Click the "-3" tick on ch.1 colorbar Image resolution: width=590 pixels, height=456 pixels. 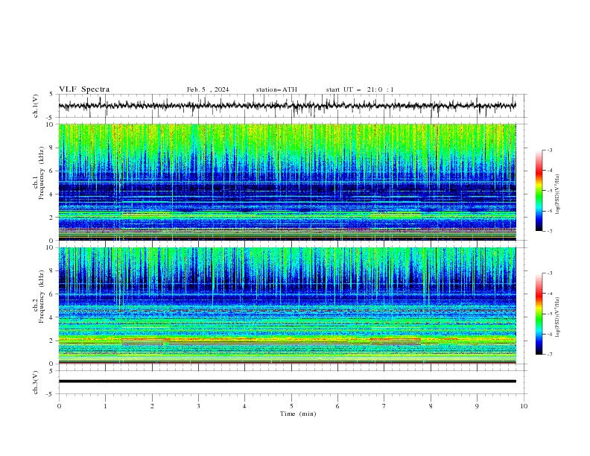click(x=549, y=150)
